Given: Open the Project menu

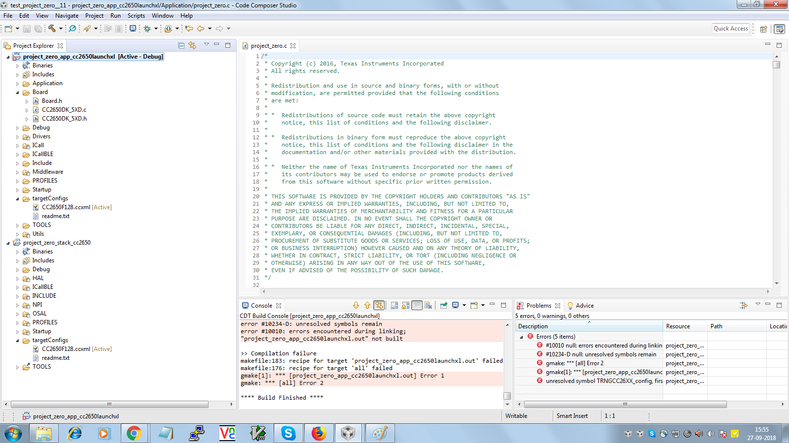Looking at the screenshot, I should (x=94, y=16).
